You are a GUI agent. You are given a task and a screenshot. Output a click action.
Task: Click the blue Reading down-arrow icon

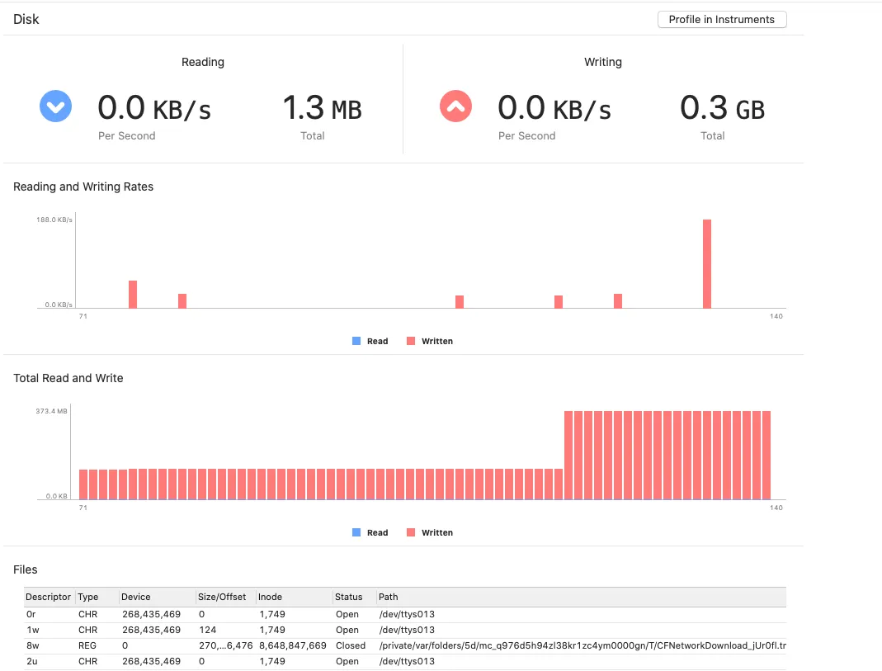(55, 106)
